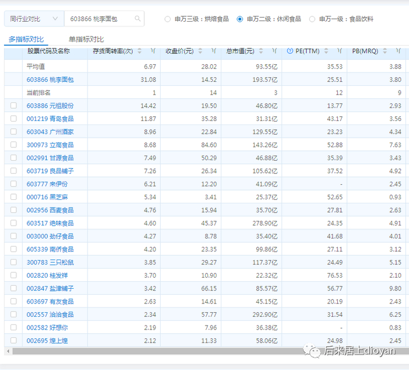Open filter icon for 存货周转率 column
Viewport: 409px width, 370px height.
pos(153,51)
